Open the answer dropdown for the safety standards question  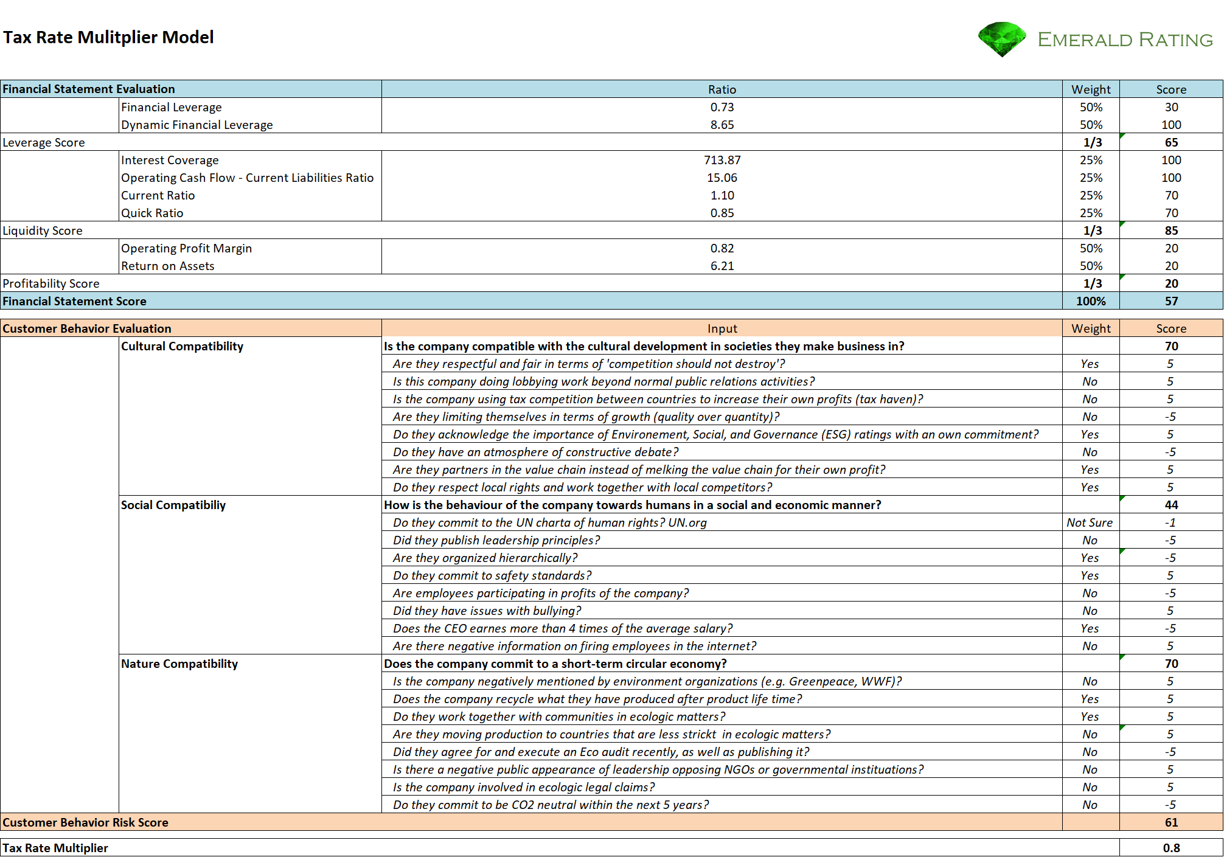[1091, 575]
